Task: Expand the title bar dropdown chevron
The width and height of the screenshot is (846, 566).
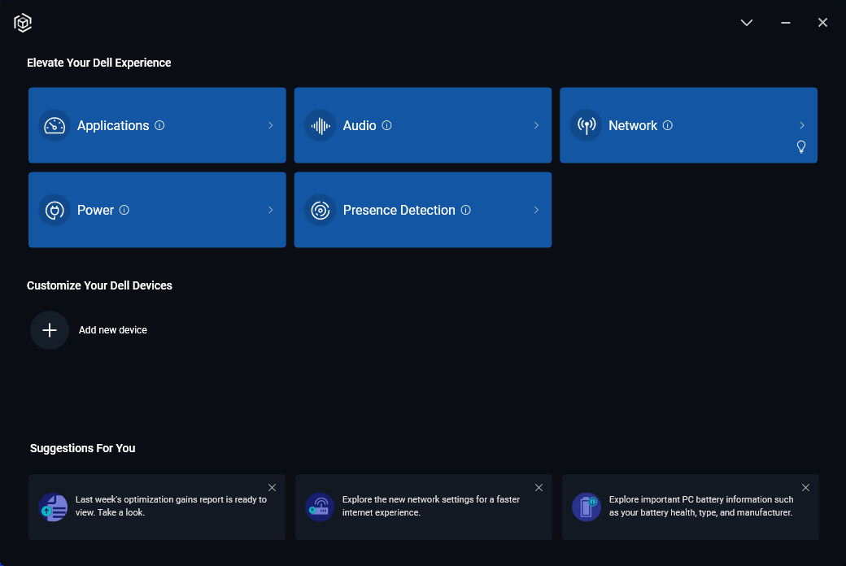Action: [x=747, y=23]
